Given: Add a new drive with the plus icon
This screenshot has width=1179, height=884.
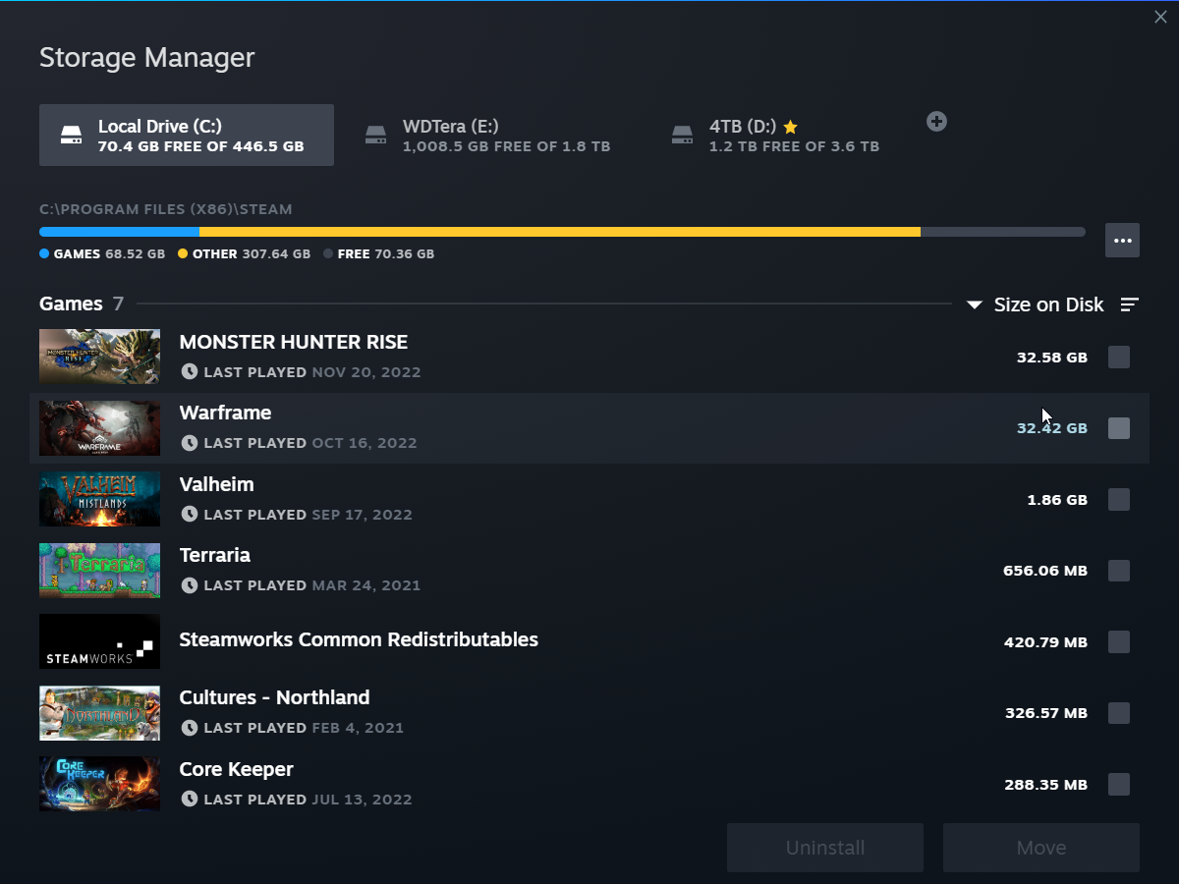Looking at the screenshot, I should point(936,122).
